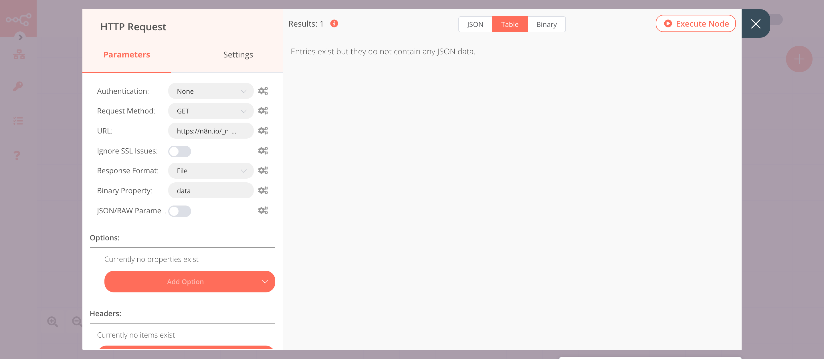824x359 pixels.
Task: Click inside the Binary Property data field
Action: coord(211,190)
